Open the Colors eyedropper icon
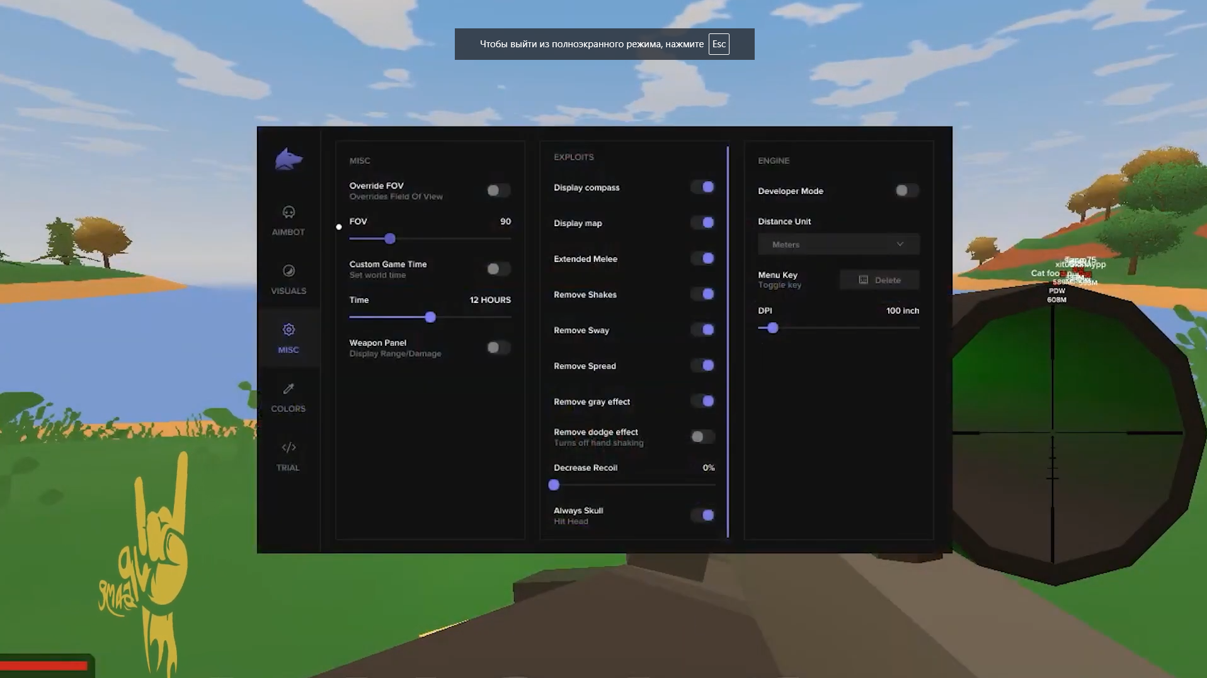 [x=289, y=389]
